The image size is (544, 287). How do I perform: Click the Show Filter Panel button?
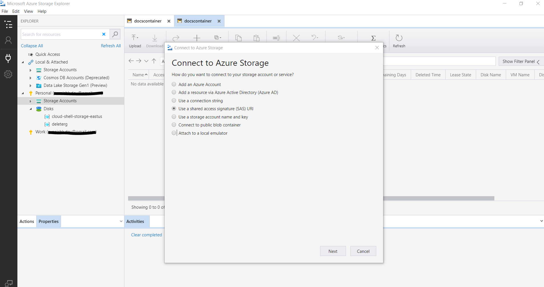coord(521,61)
